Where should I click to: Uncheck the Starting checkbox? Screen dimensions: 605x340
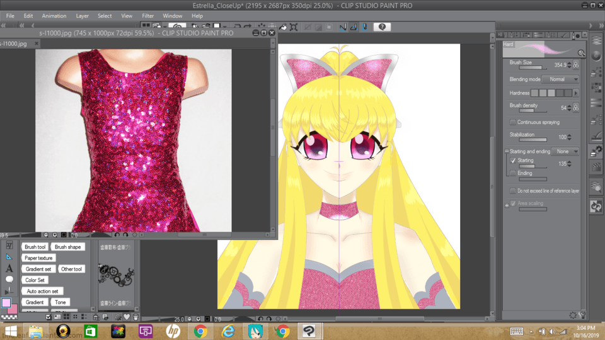513,161
